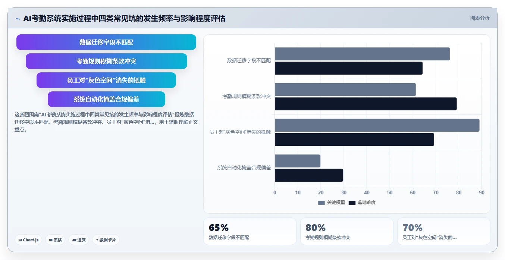The height and width of the screenshot is (260, 505).
Task: Open the 65% 数据迁移字段不匹配 stat card
Action: pos(250,231)
